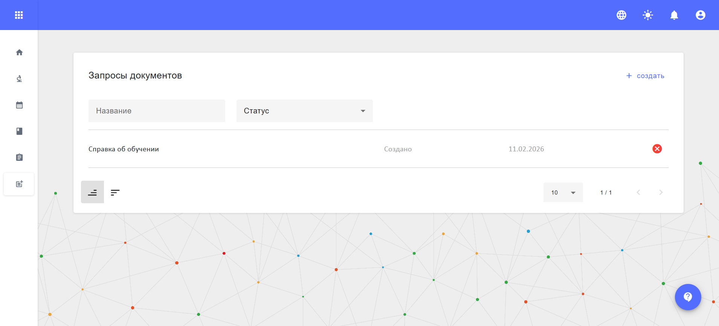Switch to right-aligned sort order toggle
This screenshot has height=326, width=719.
point(92,192)
